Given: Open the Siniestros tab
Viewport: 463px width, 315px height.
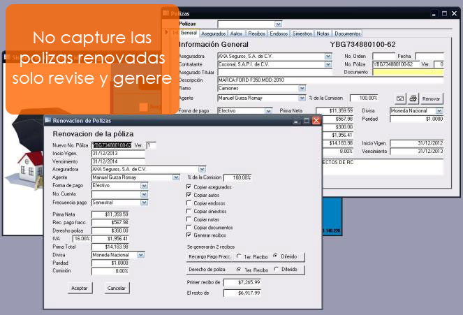Looking at the screenshot, I should click(x=302, y=34).
